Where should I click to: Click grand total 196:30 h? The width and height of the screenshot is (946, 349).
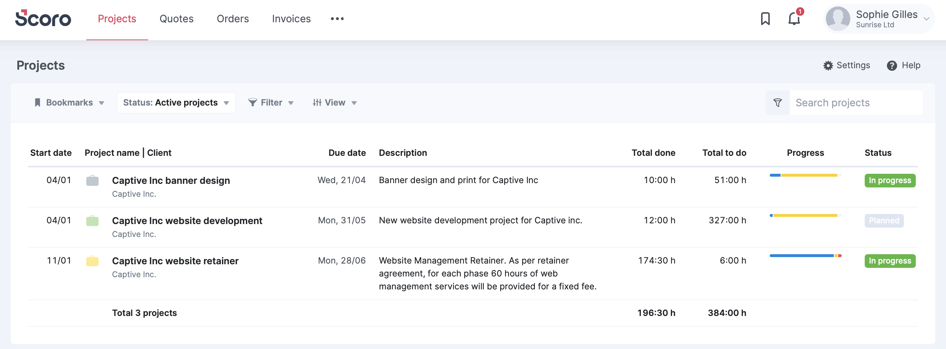click(656, 313)
